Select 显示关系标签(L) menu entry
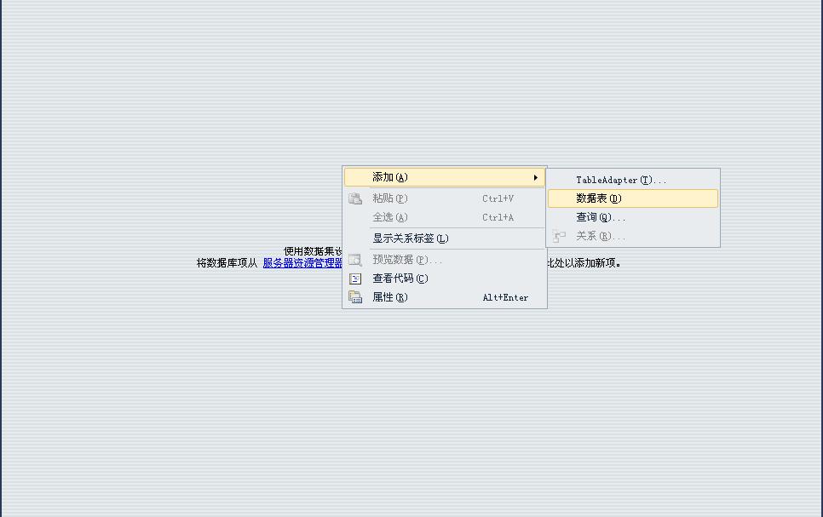Viewport: 823px width, 517px height. coord(444,238)
